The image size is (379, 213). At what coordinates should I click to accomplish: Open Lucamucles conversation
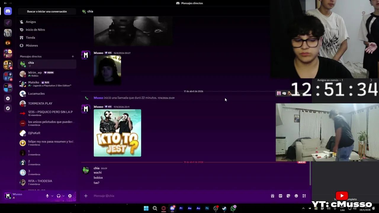click(47, 93)
